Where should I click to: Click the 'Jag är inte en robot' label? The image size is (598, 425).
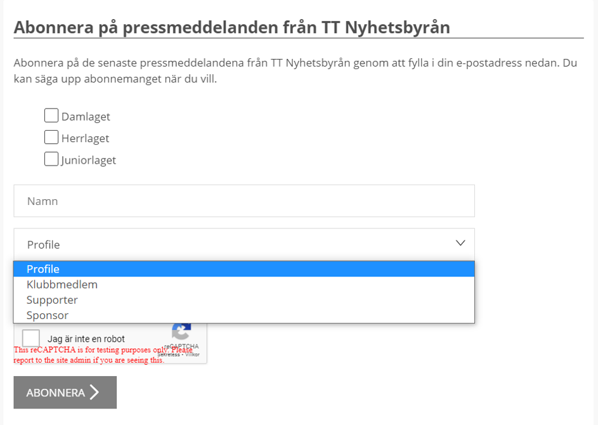pyautogui.click(x=86, y=339)
